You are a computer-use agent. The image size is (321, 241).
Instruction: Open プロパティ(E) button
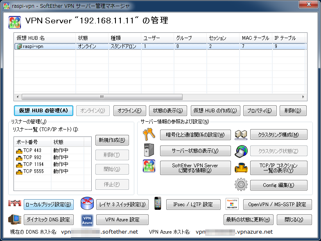[260, 111]
